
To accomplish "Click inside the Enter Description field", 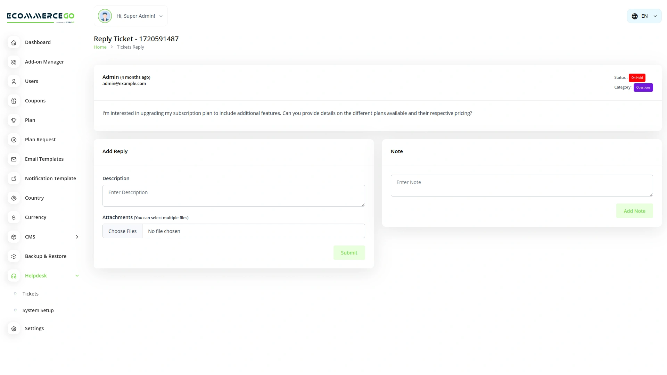I will pos(233,195).
